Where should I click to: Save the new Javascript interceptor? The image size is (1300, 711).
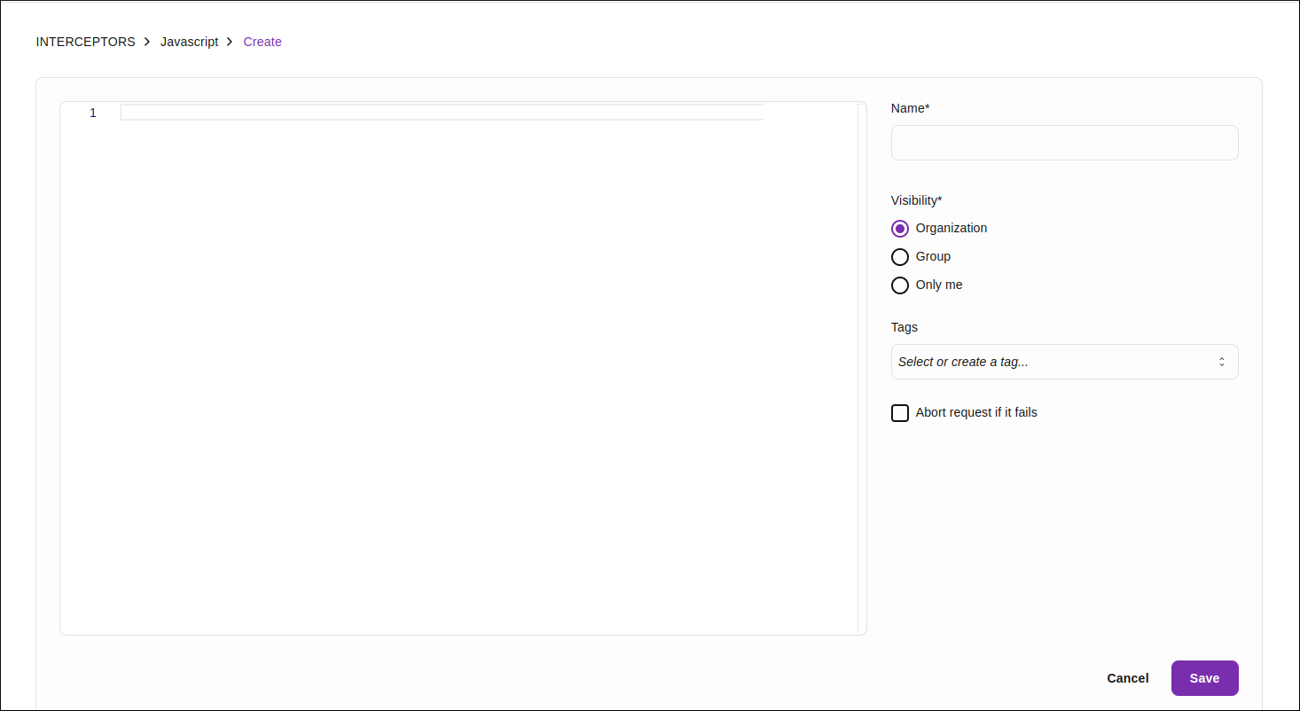[1204, 677]
